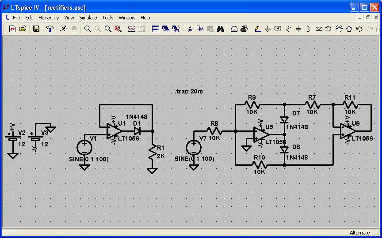Open the Component gate icon

click(329, 29)
